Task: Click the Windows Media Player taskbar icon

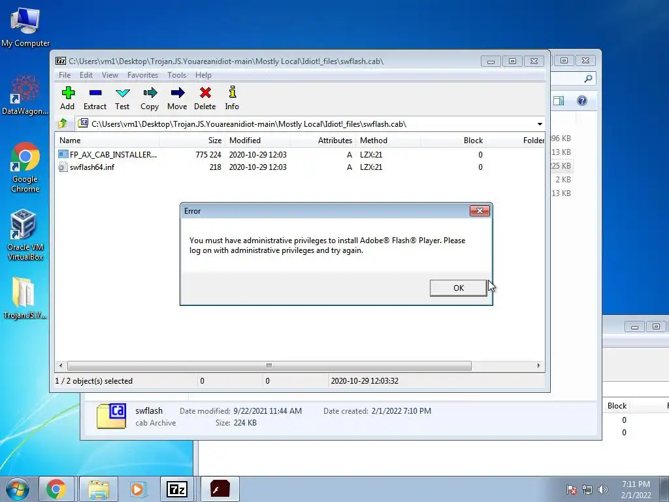Action: click(137, 489)
